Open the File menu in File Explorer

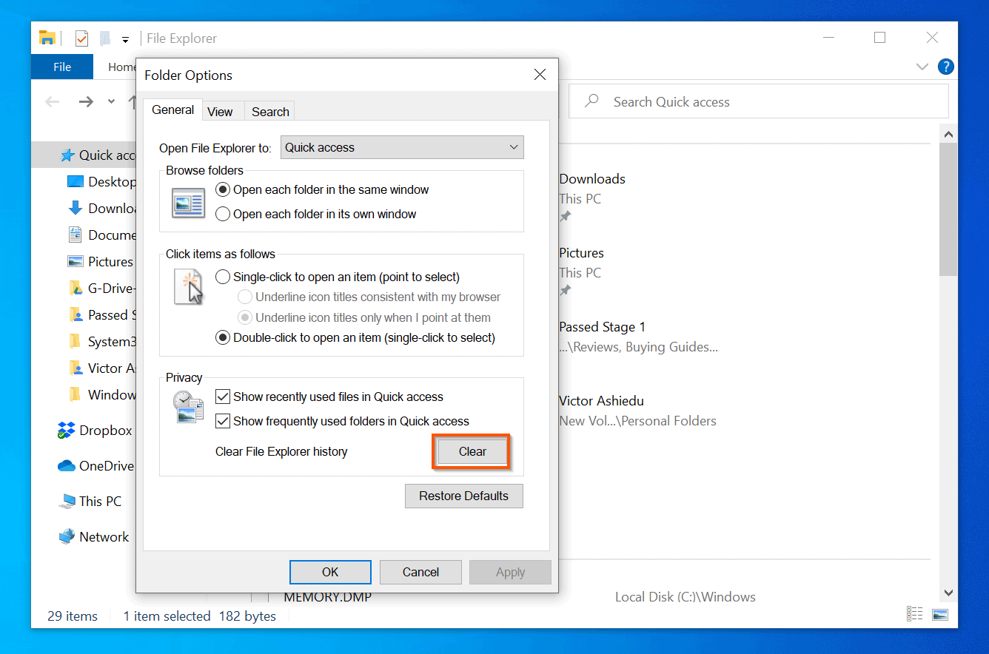[61, 67]
